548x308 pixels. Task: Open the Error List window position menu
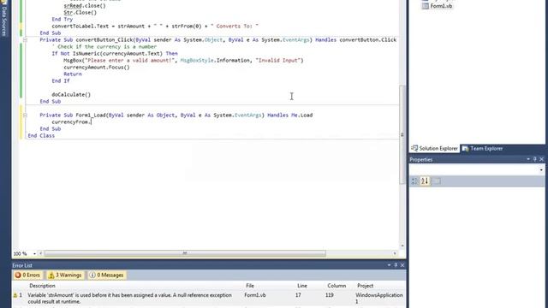[x=389, y=265]
